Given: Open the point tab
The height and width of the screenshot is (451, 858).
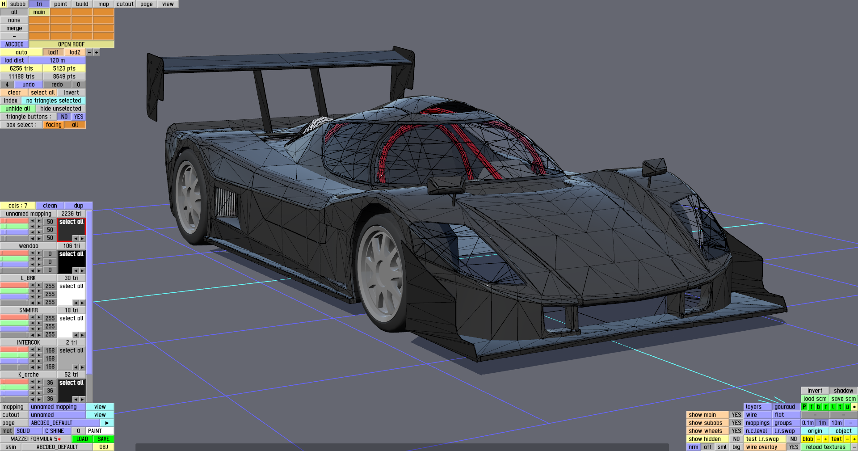Looking at the screenshot, I should pyautogui.click(x=61, y=4).
